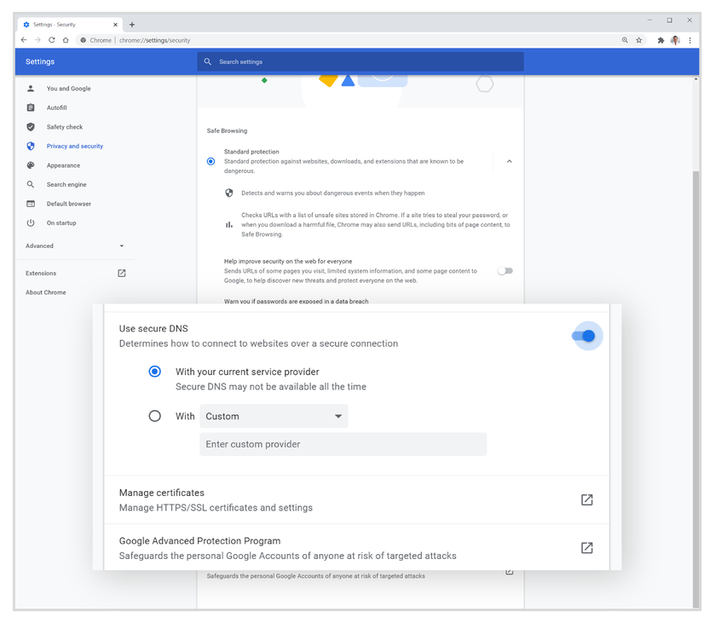The image size is (710, 623).
Task: Go back using the browser back arrow
Action: tap(24, 40)
